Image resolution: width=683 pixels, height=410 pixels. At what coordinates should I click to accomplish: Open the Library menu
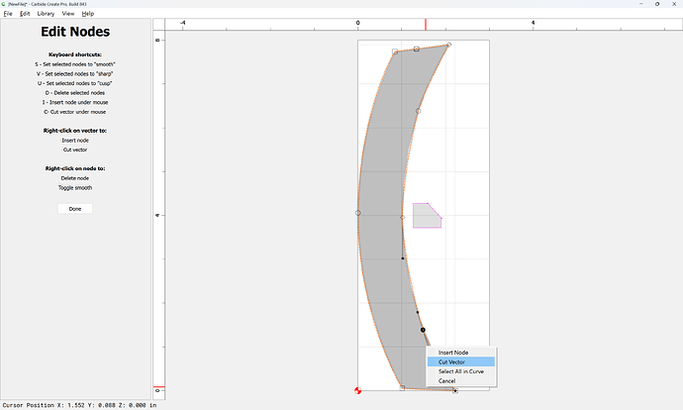click(x=46, y=14)
